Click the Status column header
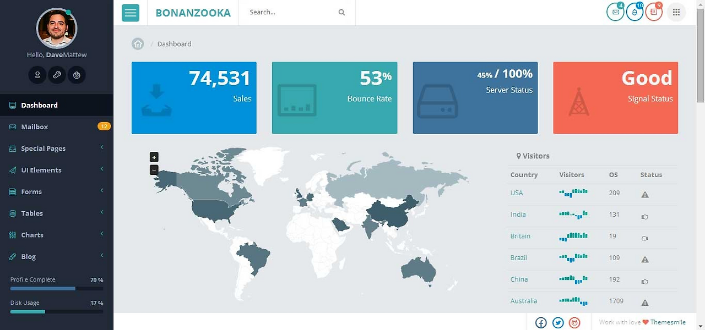Viewport: 705px width, 330px height. click(x=651, y=175)
